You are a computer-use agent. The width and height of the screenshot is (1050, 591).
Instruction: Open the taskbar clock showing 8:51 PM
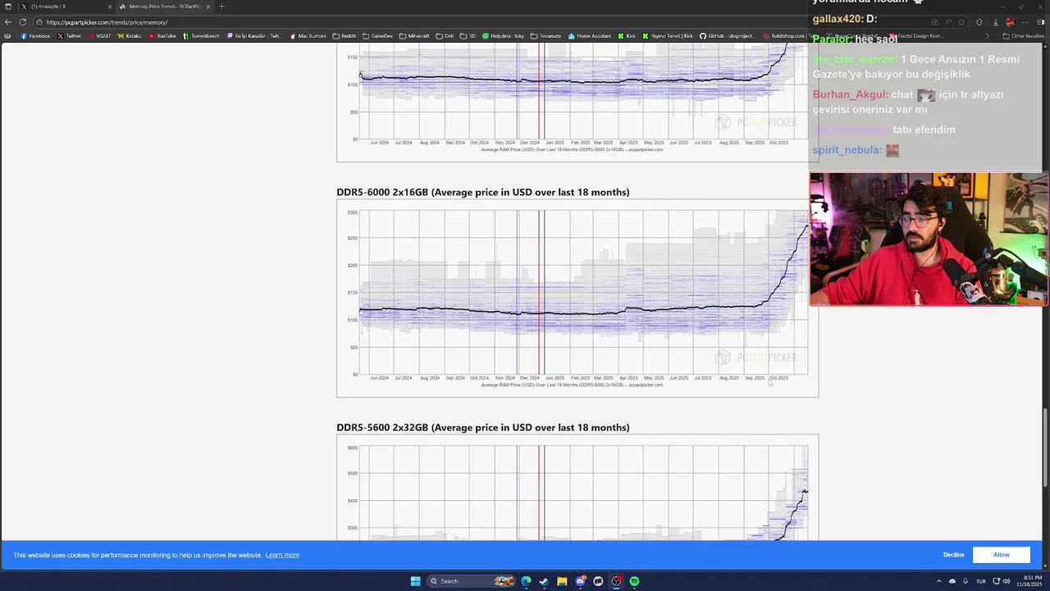[1028, 581]
